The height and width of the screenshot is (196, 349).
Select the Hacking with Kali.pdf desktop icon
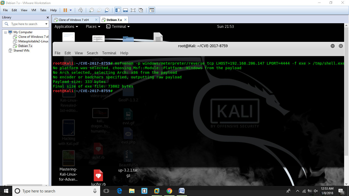tap(68, 132)
